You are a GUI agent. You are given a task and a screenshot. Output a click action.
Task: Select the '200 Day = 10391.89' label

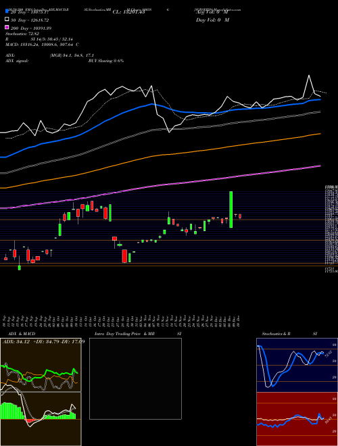(31, 28)
